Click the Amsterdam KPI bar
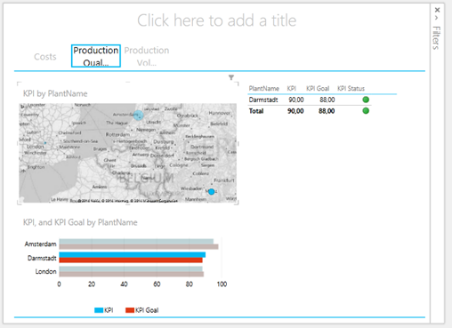Screen dimensions: 452x328 (136, 242)
